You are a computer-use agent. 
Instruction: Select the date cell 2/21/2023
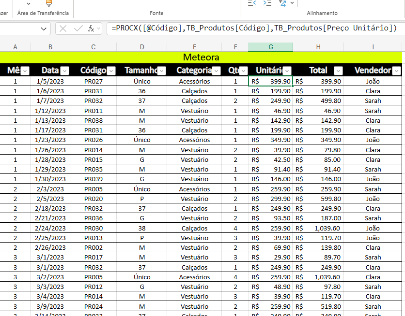[50, 218]
